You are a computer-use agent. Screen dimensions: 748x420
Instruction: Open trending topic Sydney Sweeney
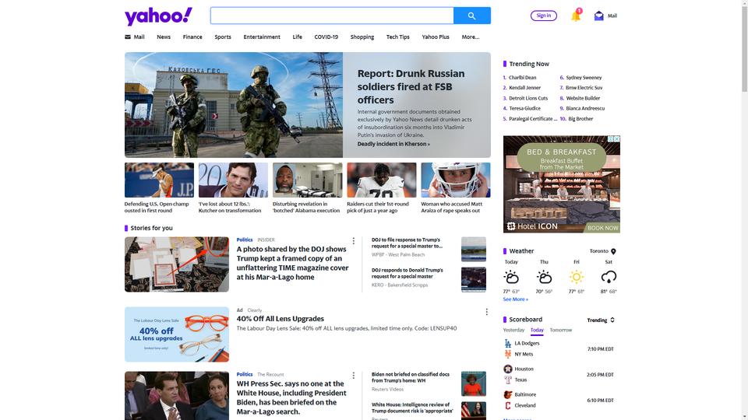pos(584,77)
